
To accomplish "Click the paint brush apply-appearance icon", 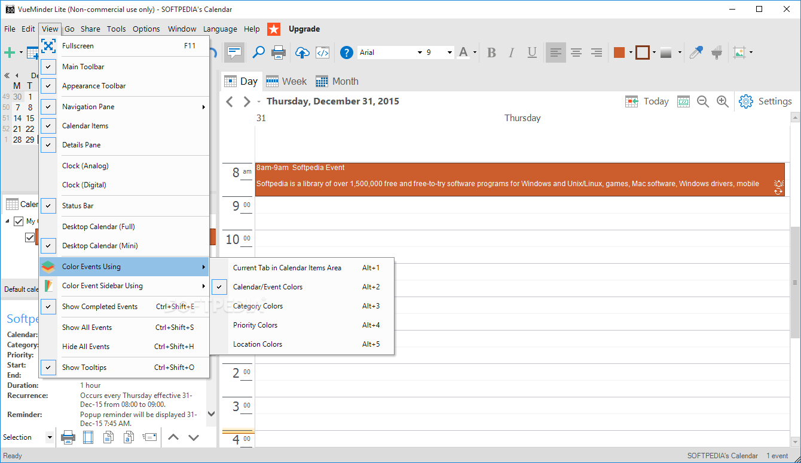I will pyautogui.click(x=716, y=53).
